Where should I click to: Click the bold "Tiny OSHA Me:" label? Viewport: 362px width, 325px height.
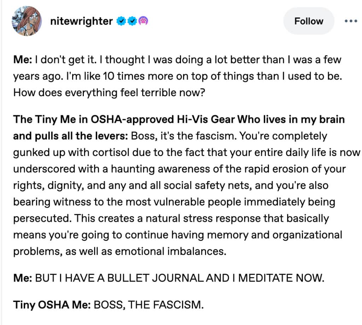coord(52,304)
